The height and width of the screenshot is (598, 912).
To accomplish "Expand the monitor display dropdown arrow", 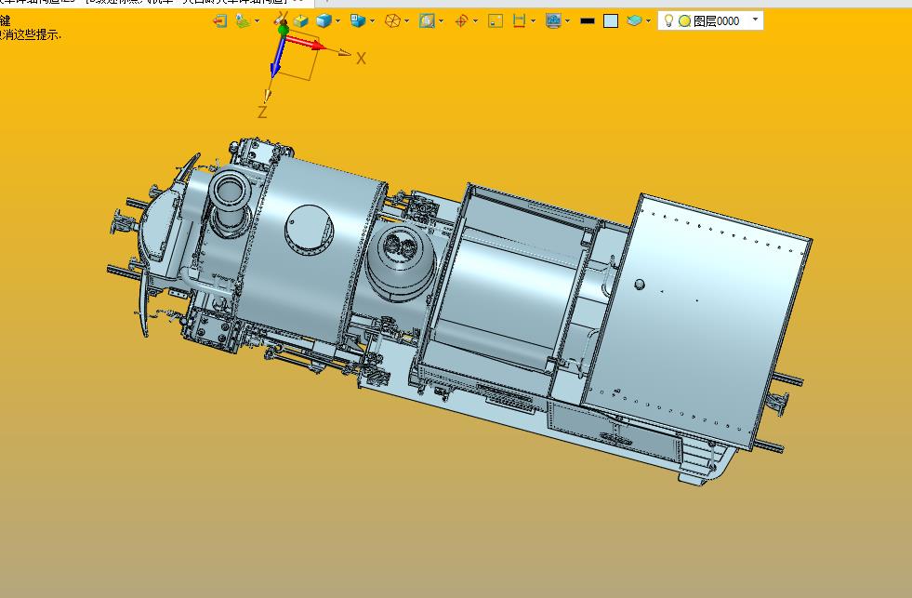I will pyautogui.click(x=568, y=21).
